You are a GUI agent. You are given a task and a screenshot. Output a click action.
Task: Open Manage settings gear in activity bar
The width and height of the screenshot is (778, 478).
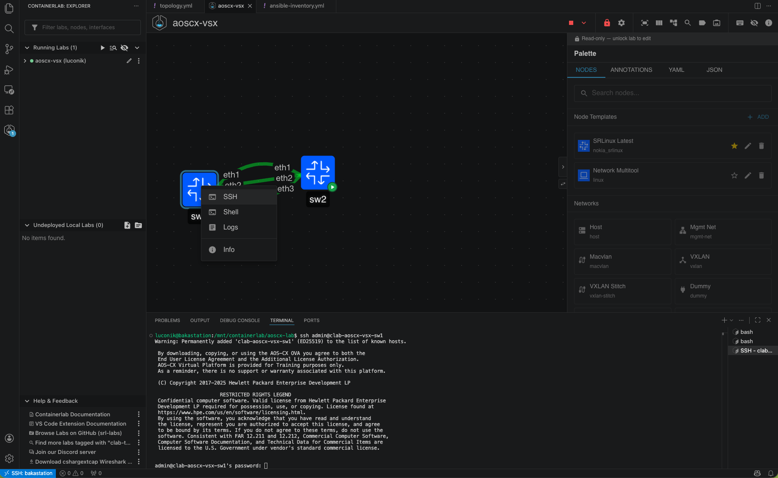click(x=9, y=459)
